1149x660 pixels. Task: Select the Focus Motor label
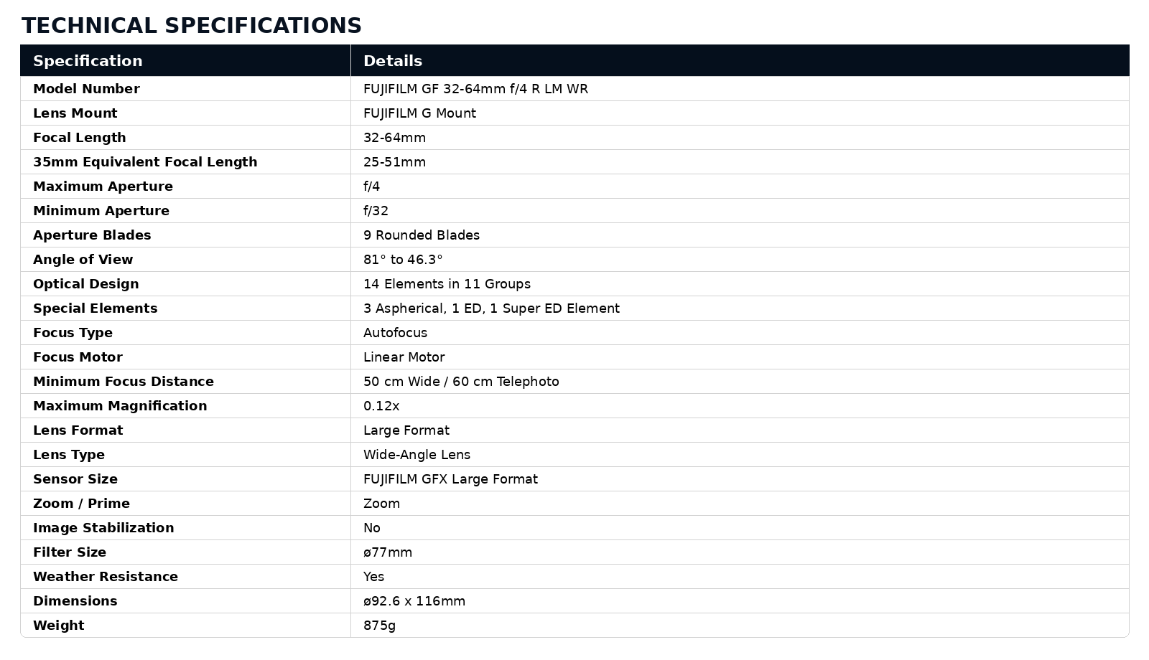78,357
